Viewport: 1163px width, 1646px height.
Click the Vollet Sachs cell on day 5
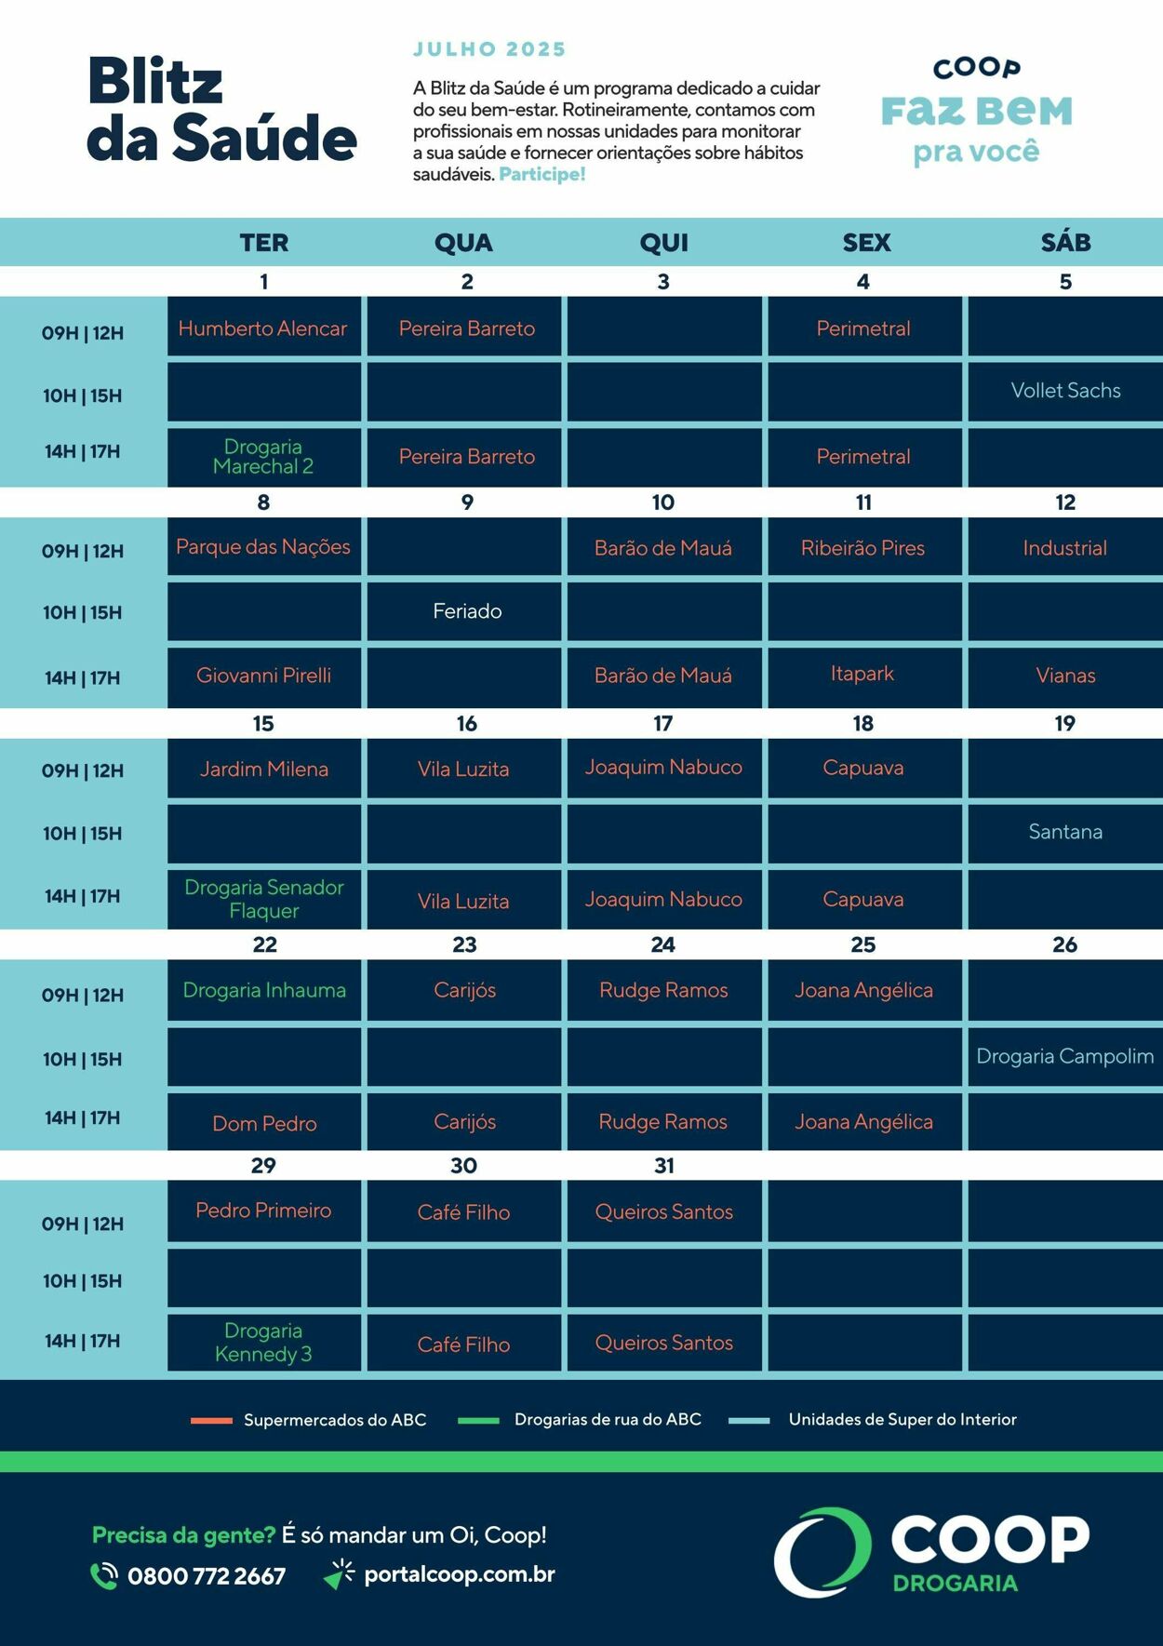click(x=1065, y=392)
